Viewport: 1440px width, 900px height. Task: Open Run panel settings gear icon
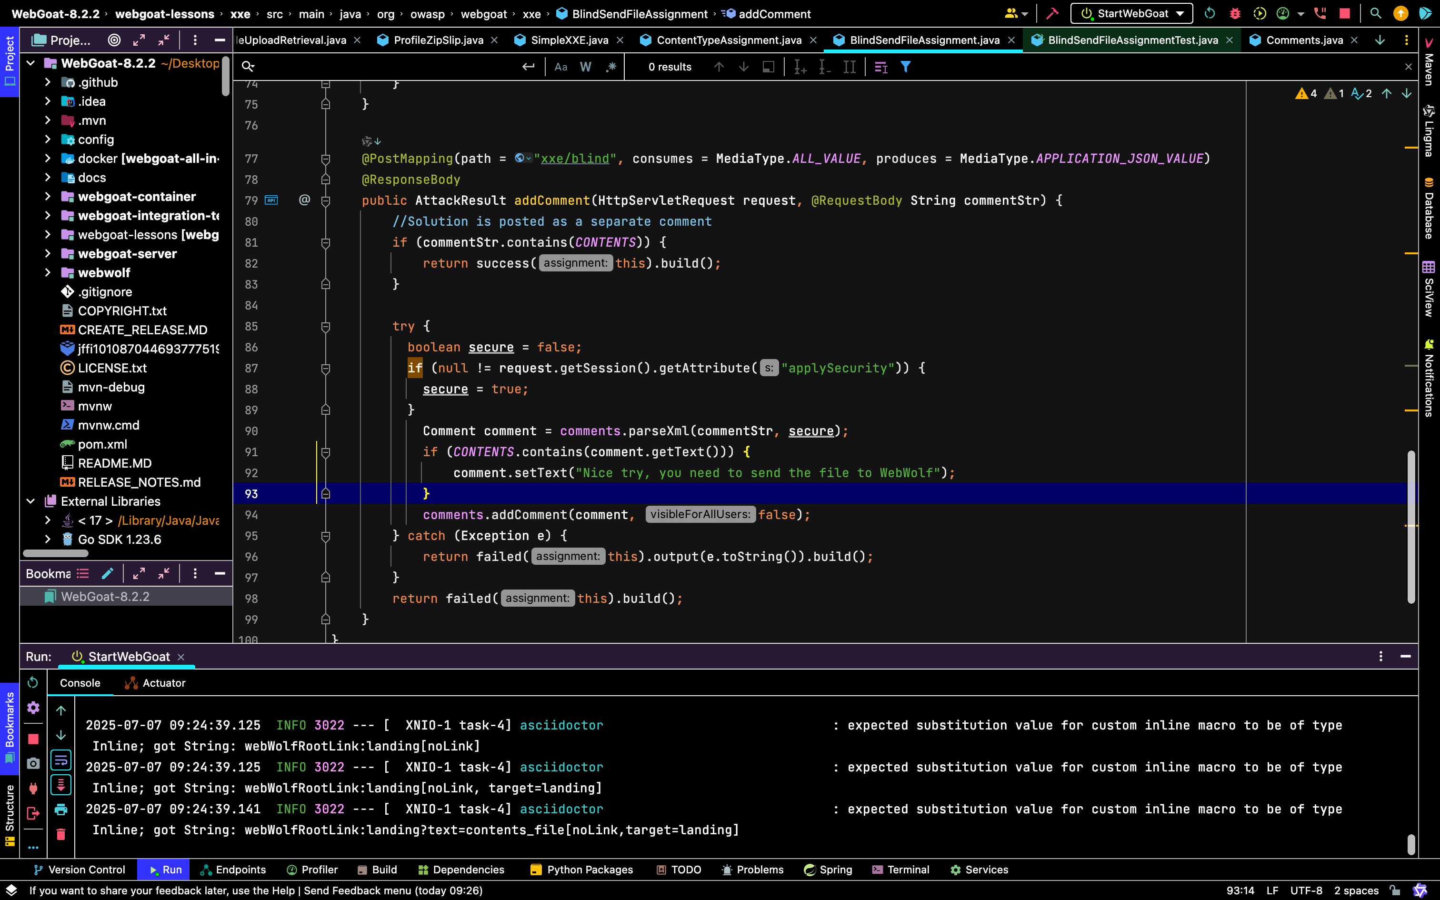pos(33,708)
